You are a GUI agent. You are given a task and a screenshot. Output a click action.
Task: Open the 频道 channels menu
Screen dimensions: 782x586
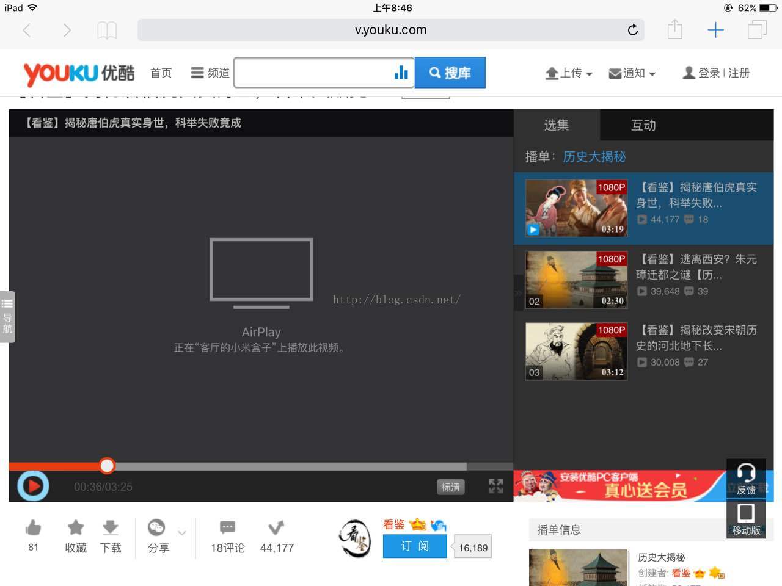coord(210,73)
